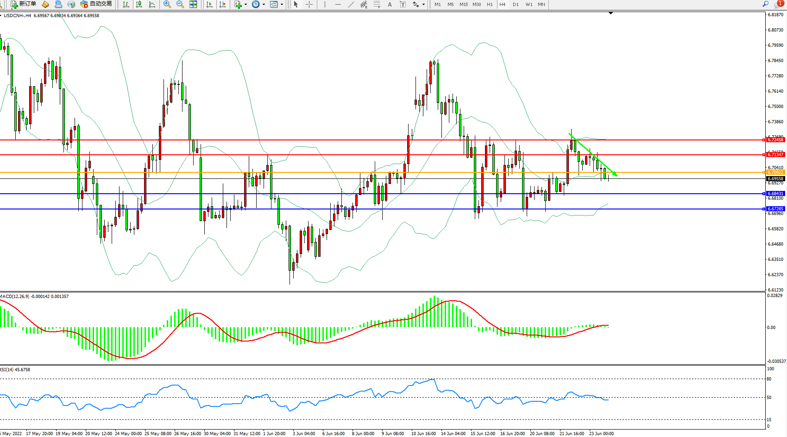This screenshot has width=787, height=437.
Task: Expand the chart templates dropdown arrow
Action: pyautogui.click(x=282, y=4)
